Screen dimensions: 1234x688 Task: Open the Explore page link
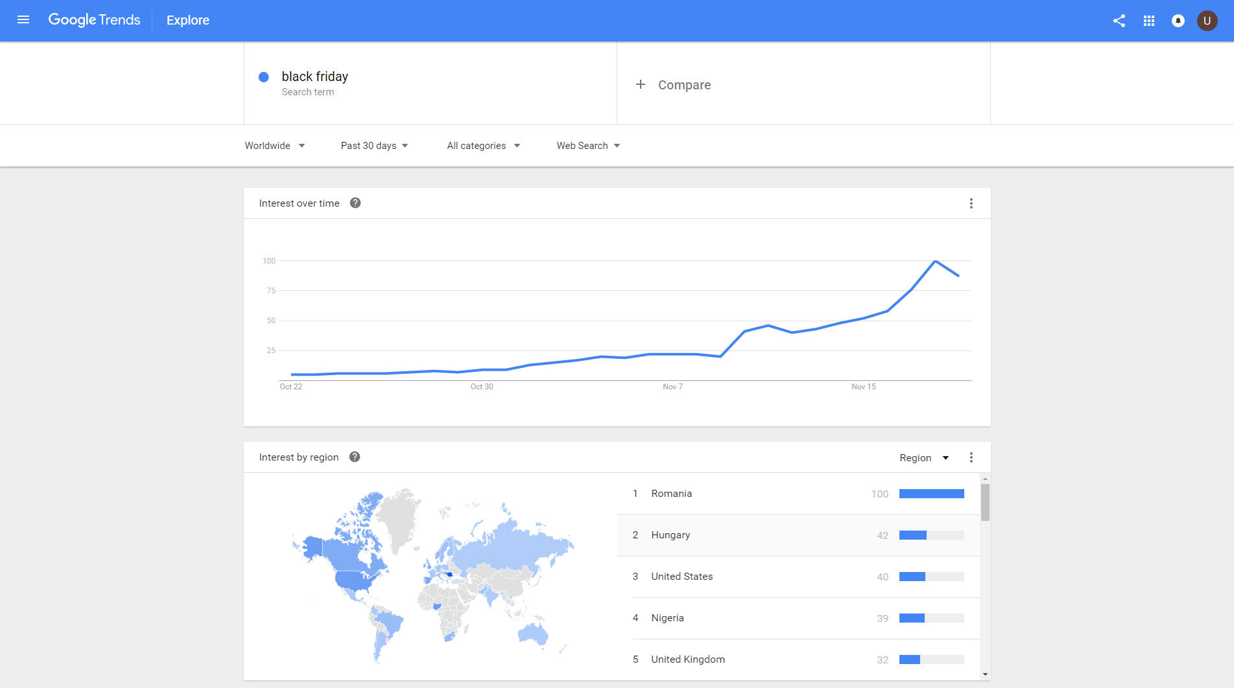(188, 20)
